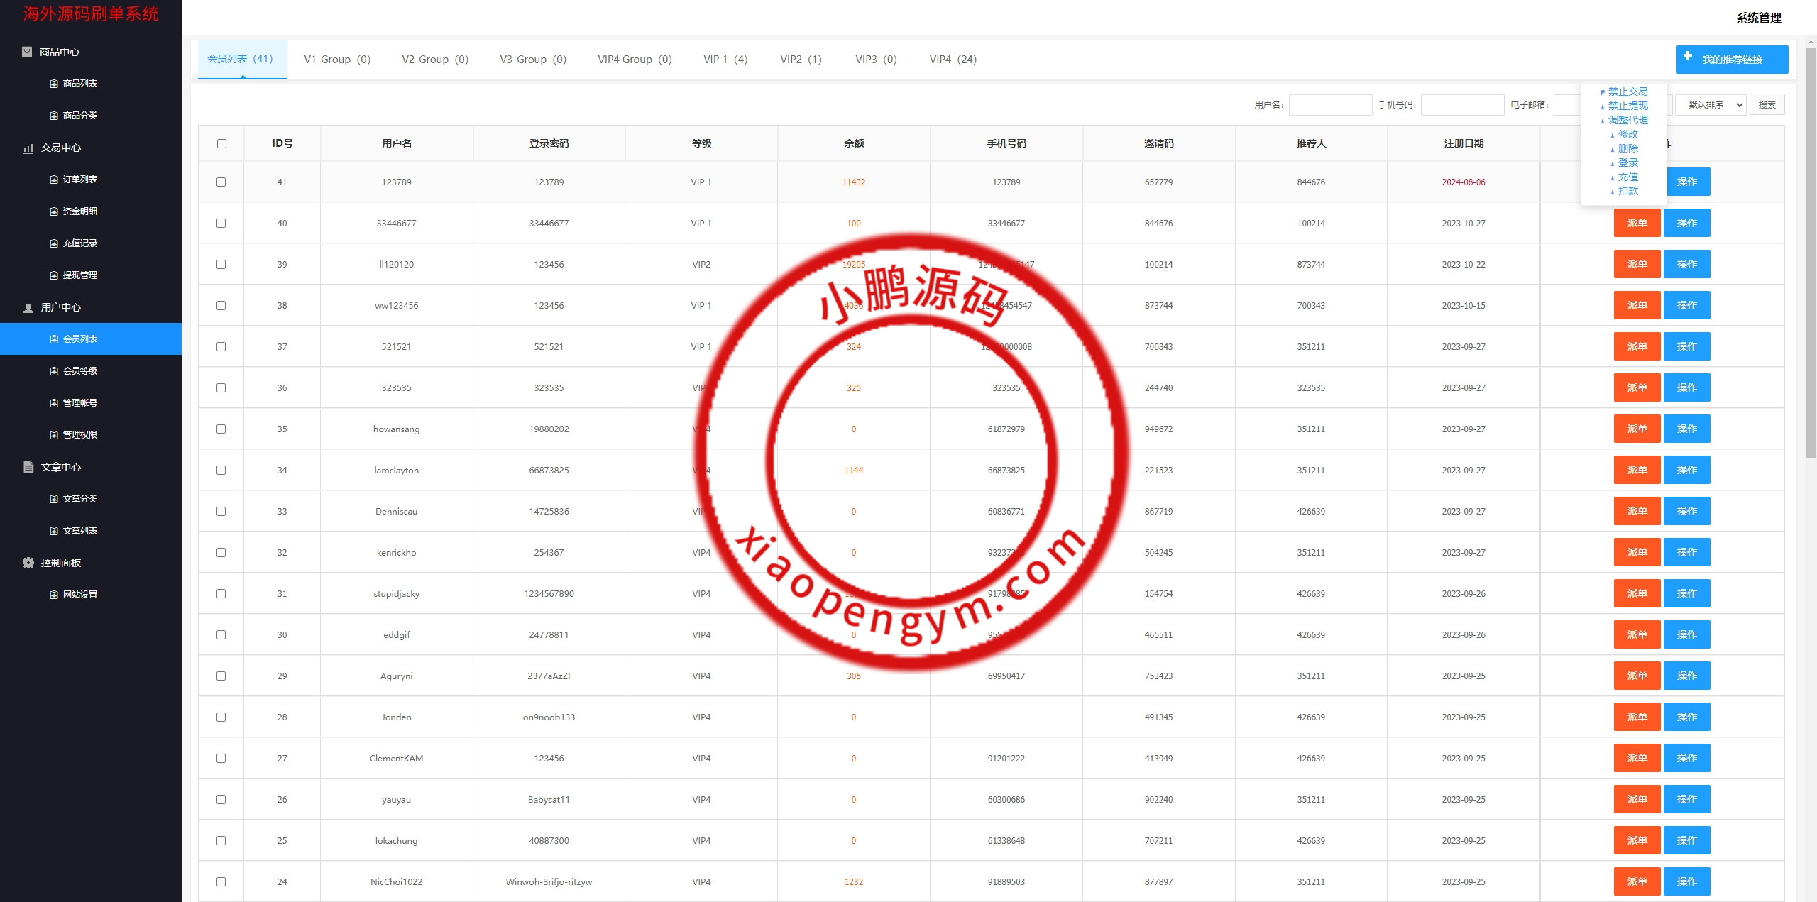Image resolution: width=1817 pixels, height=902 pixels.
Task: Check the checkbox for user howansang
Action: (x=221, y=429)
